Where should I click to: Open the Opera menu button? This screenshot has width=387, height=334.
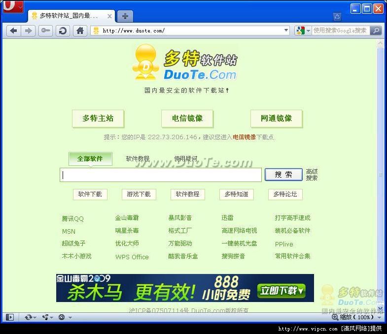click(13, 6)
